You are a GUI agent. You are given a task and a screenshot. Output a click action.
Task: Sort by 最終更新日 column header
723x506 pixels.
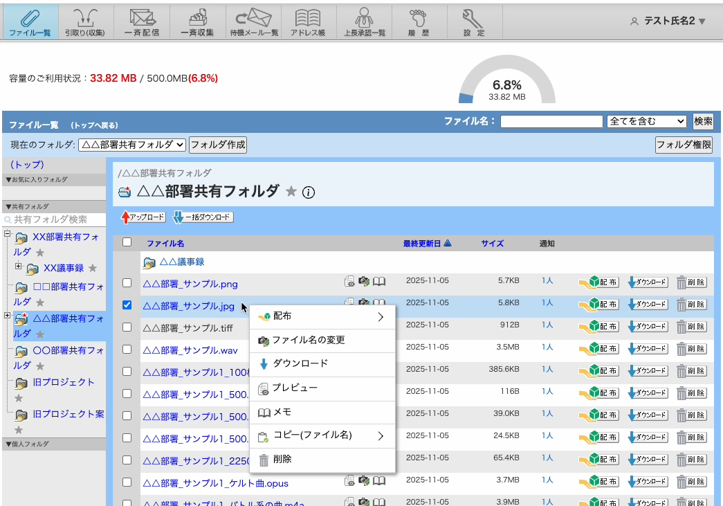click(x=422, y=243)
